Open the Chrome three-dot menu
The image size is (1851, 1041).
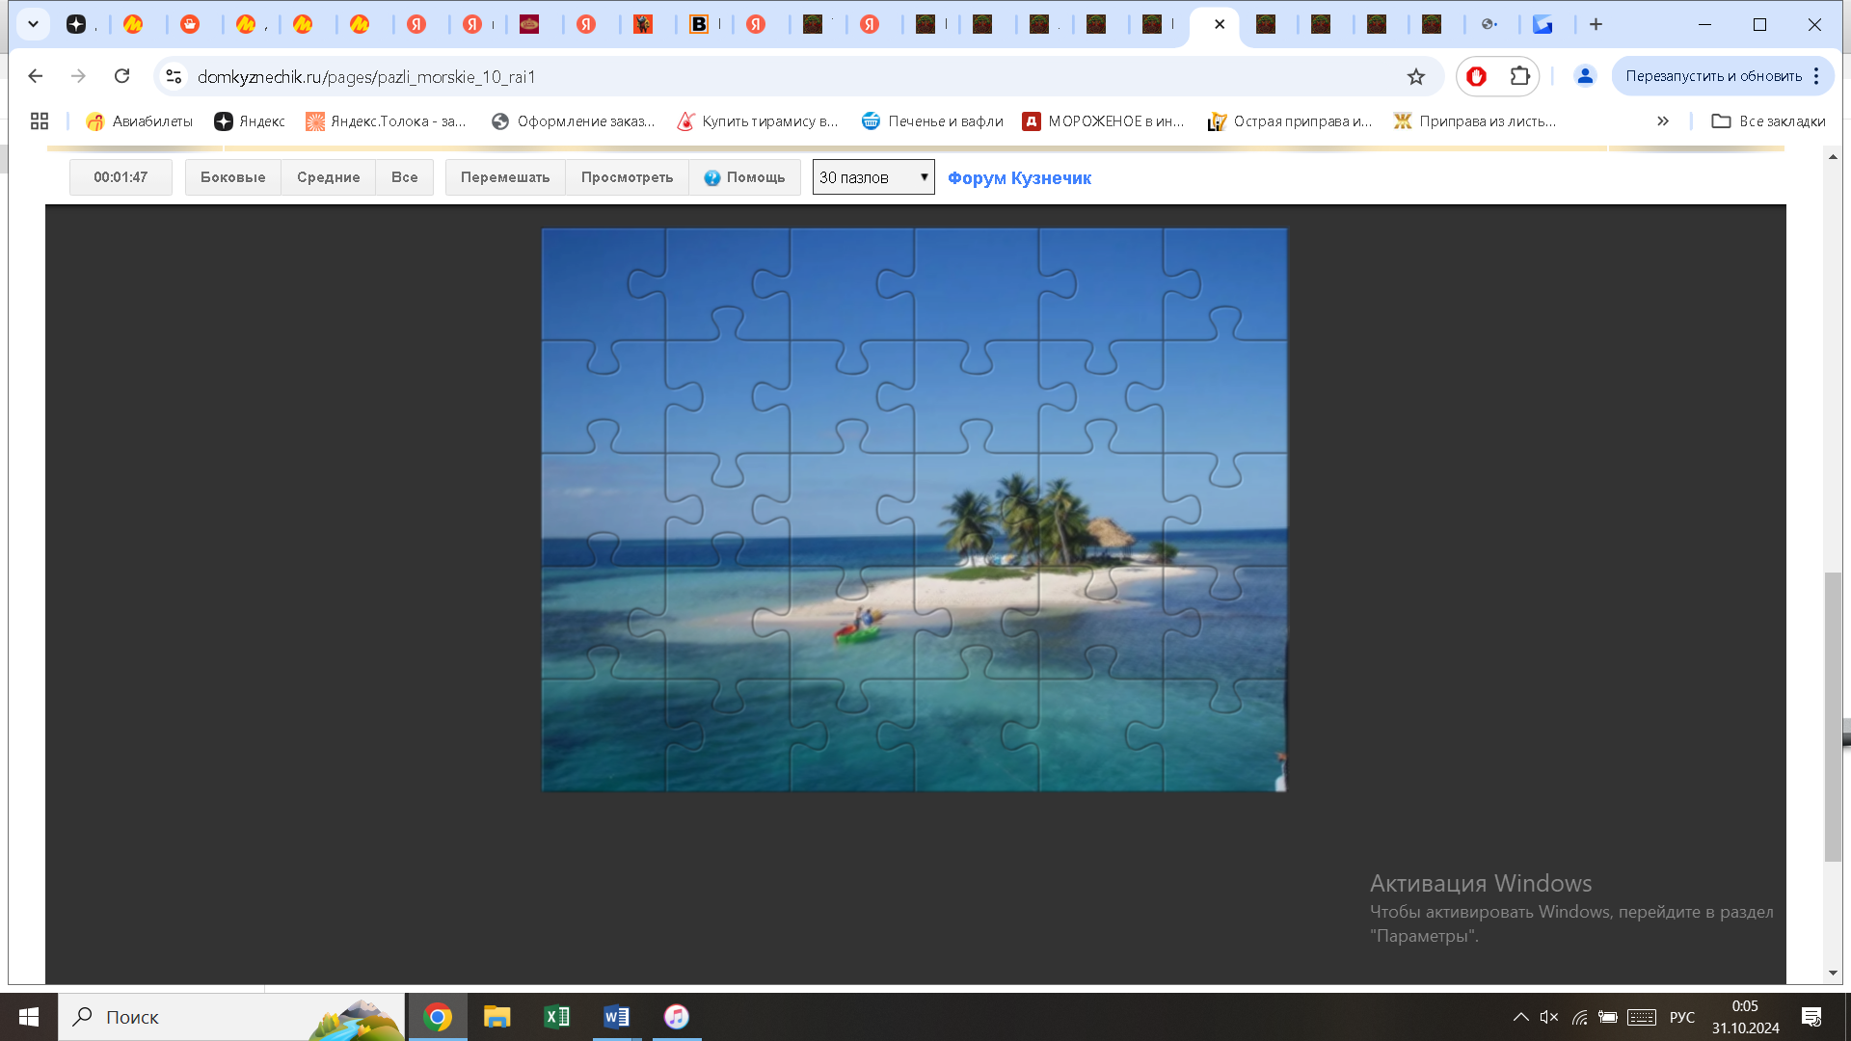[x=1817, y=76]
